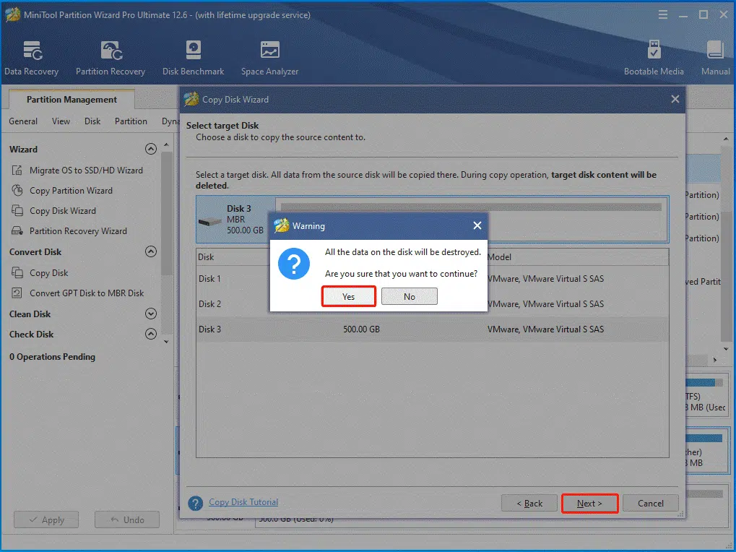Close the Warning dialog
736x552 pixels.
pos(477,226)
